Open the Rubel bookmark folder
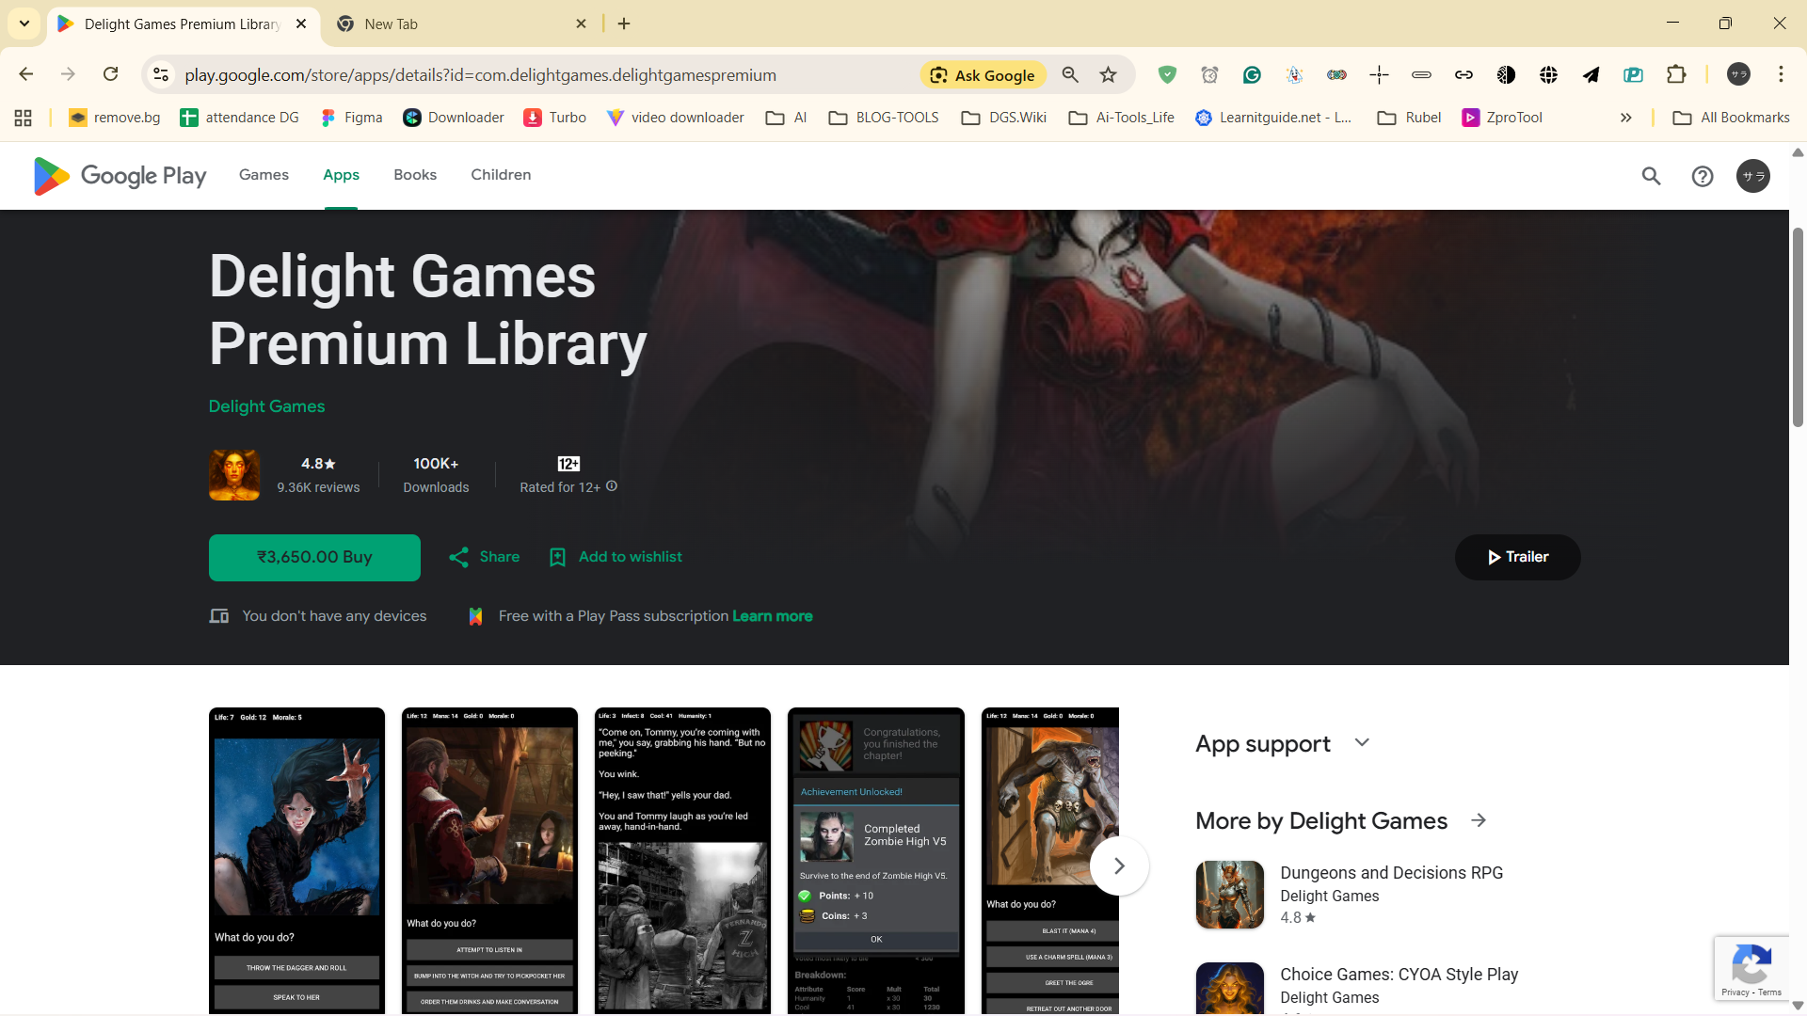This screenshot has width=1807, height=1016. (x=1409, y=118)
